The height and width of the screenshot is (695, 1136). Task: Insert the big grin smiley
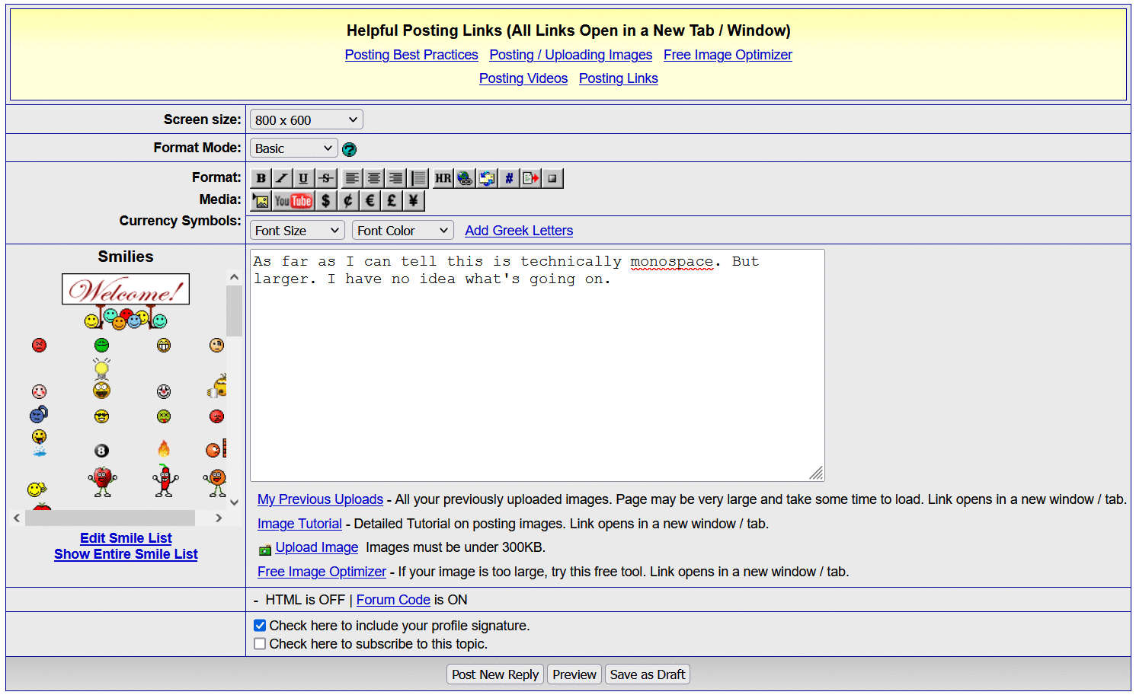[x=164, y=346]
